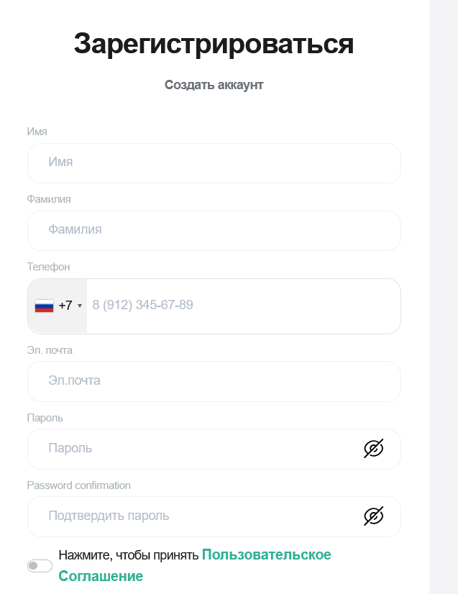Click the Зарегистрироваться page heading
This screenshot has height=594, width=458.
(214, 44)
